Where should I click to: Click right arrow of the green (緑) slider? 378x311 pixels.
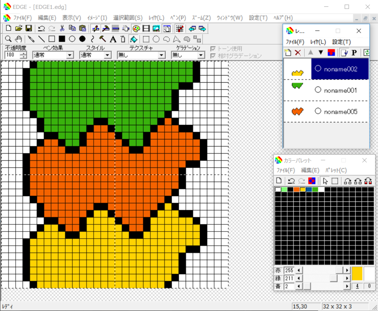[347, 278]
